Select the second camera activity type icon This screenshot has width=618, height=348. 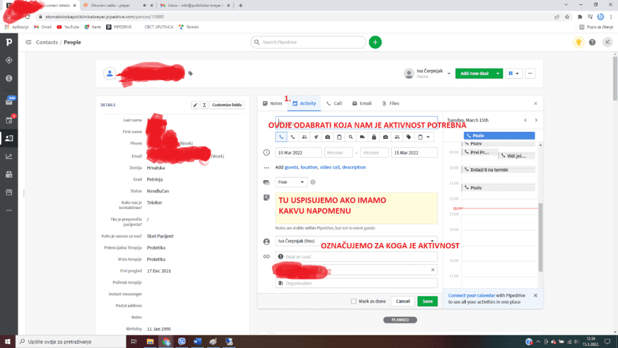[386, 137]
